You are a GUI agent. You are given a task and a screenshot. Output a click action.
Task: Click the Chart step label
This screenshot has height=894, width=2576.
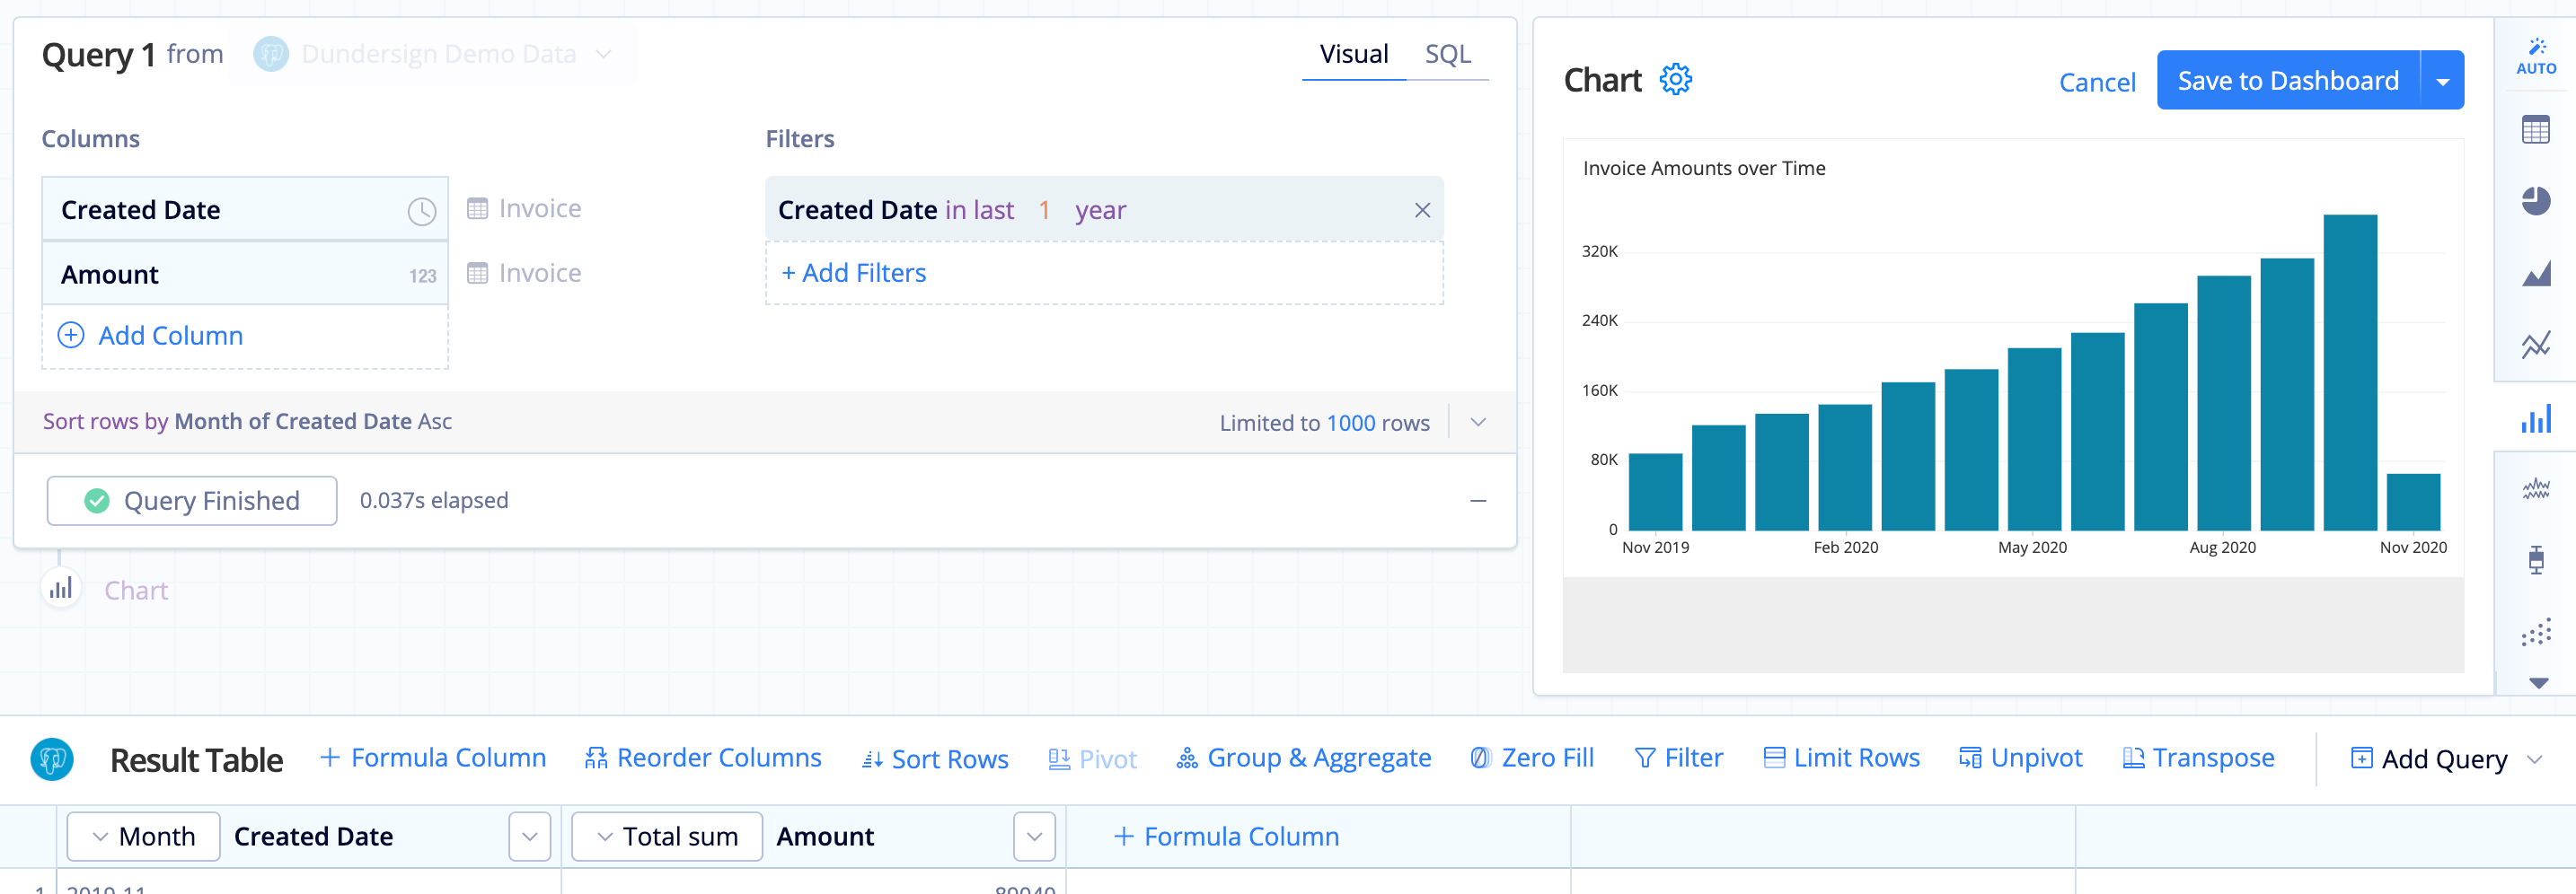(x=136, y=591)
